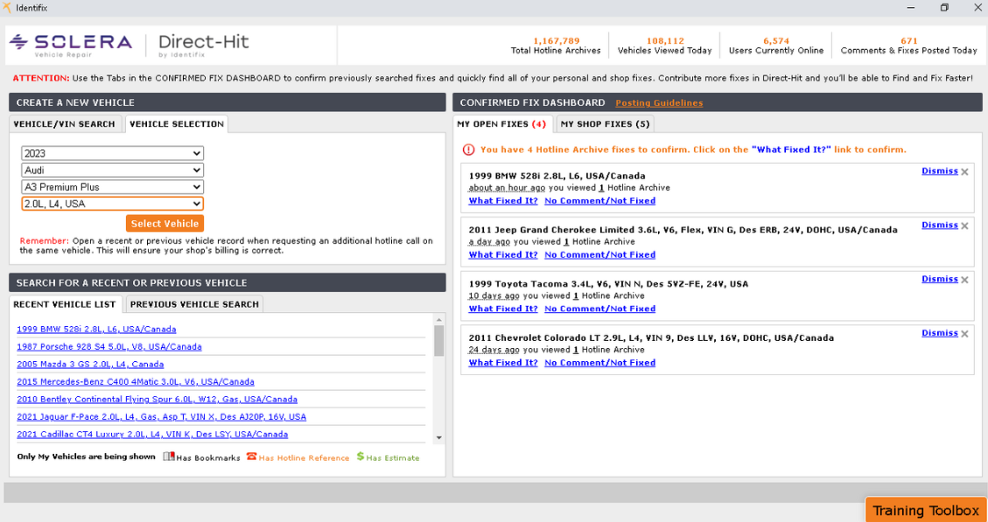Click X icon beside Jeep Grand Cherokee fix

click(x=964, y=226)
